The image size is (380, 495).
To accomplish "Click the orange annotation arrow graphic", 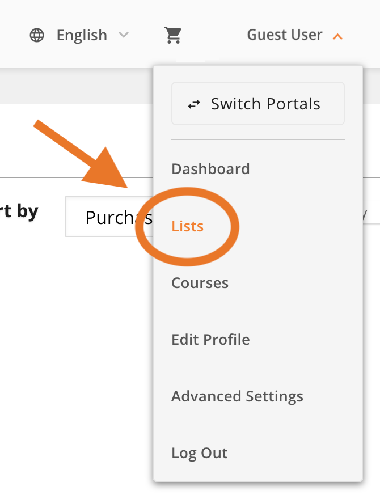I will pos(81,154).
